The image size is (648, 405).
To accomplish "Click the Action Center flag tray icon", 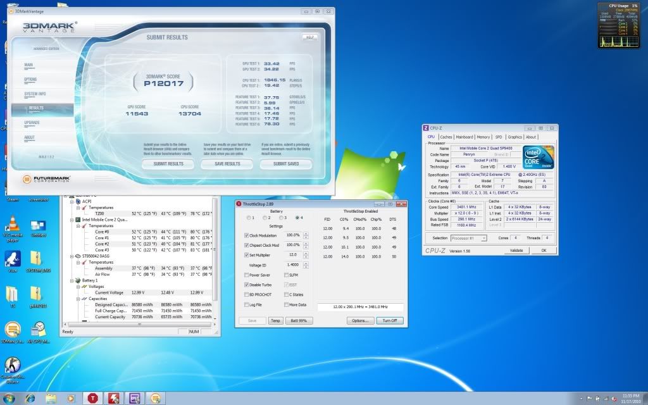I will 590,399.
